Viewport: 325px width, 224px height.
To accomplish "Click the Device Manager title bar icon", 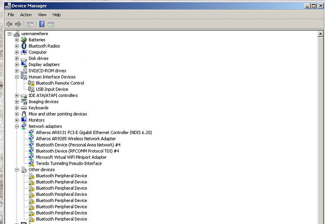I will point(8,6).
